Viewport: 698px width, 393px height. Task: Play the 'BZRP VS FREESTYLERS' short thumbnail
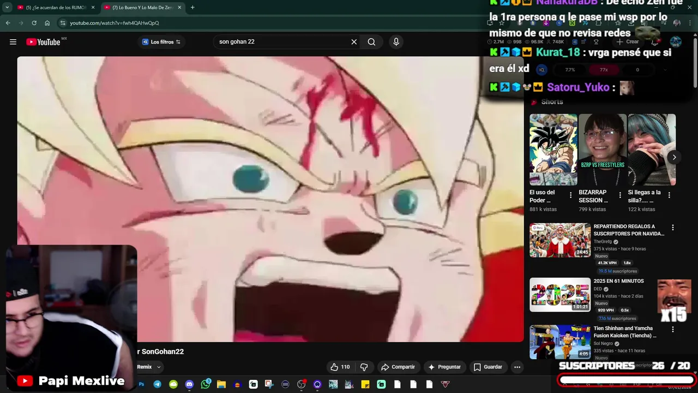click(x=603, y=150)
